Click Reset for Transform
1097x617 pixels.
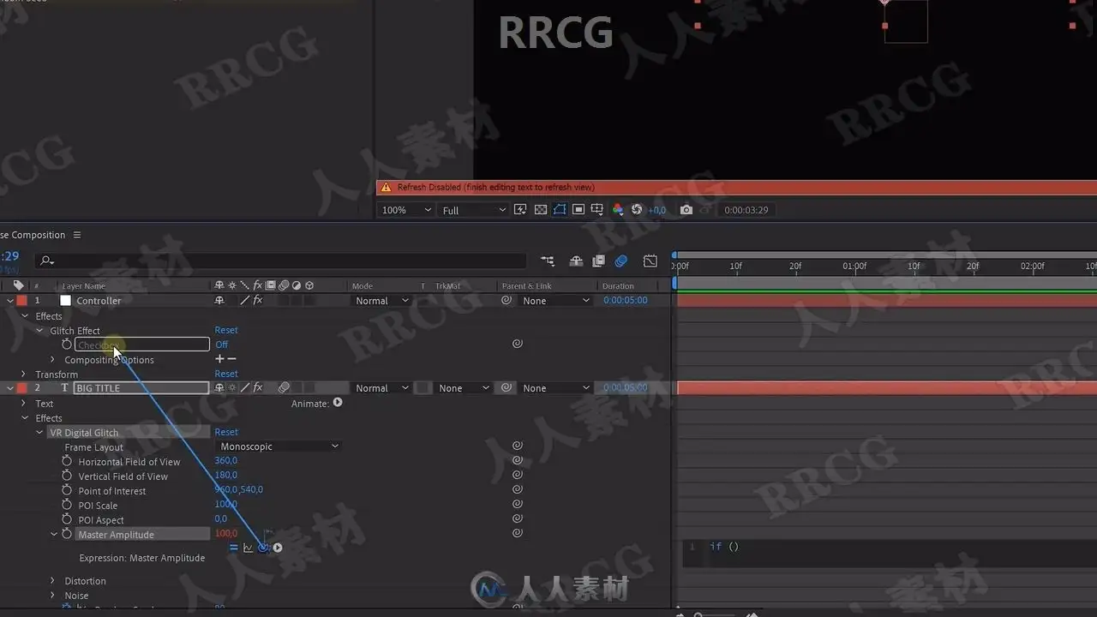pos(226,374)
